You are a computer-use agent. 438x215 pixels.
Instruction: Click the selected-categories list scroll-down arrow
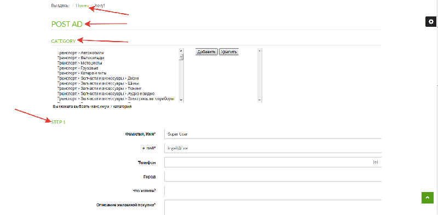(260, 100)
